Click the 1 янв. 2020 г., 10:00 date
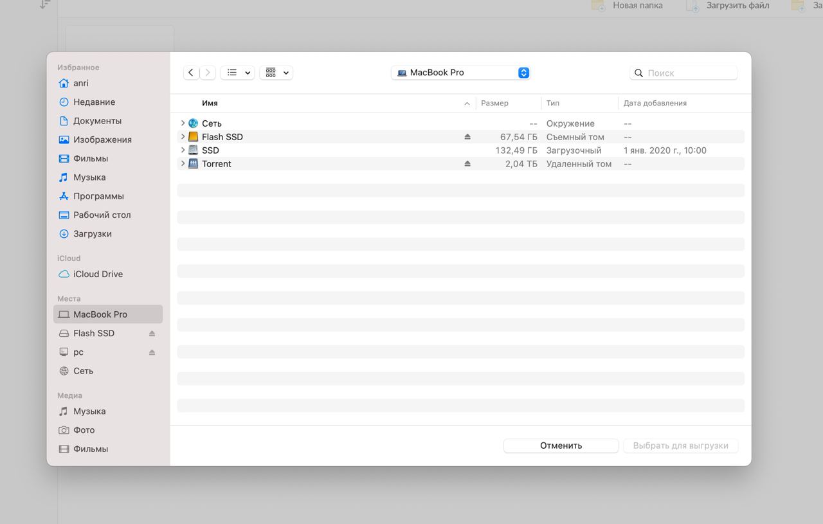This screenshot has width=823, height=524. (x=665, y=150)
